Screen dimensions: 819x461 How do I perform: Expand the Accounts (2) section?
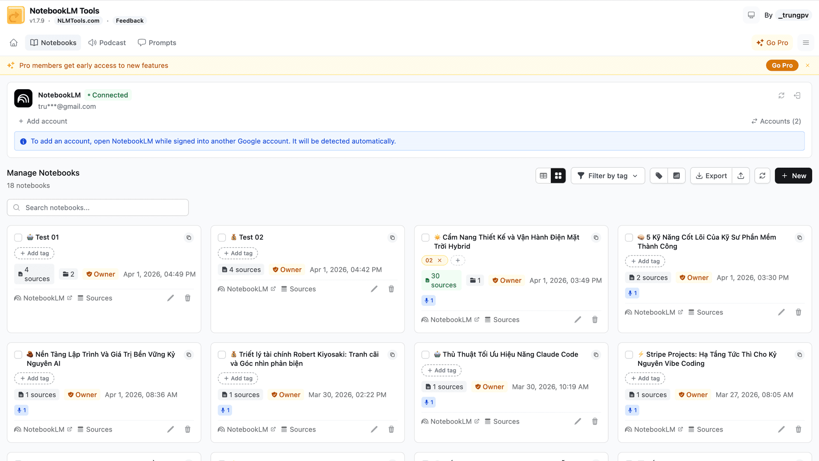pos(775,121)
